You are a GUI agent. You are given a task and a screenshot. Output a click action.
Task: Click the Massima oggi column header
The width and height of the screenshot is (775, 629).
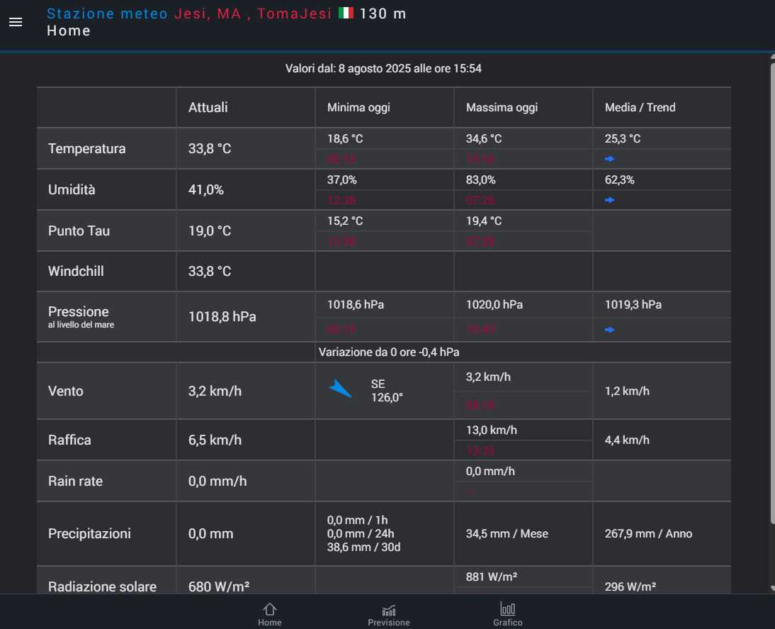502,107
